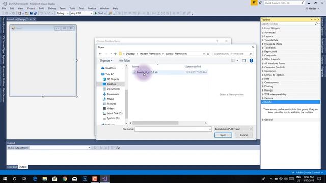Open the File menu
Screen dimensions: 326x183
point(4,8)
